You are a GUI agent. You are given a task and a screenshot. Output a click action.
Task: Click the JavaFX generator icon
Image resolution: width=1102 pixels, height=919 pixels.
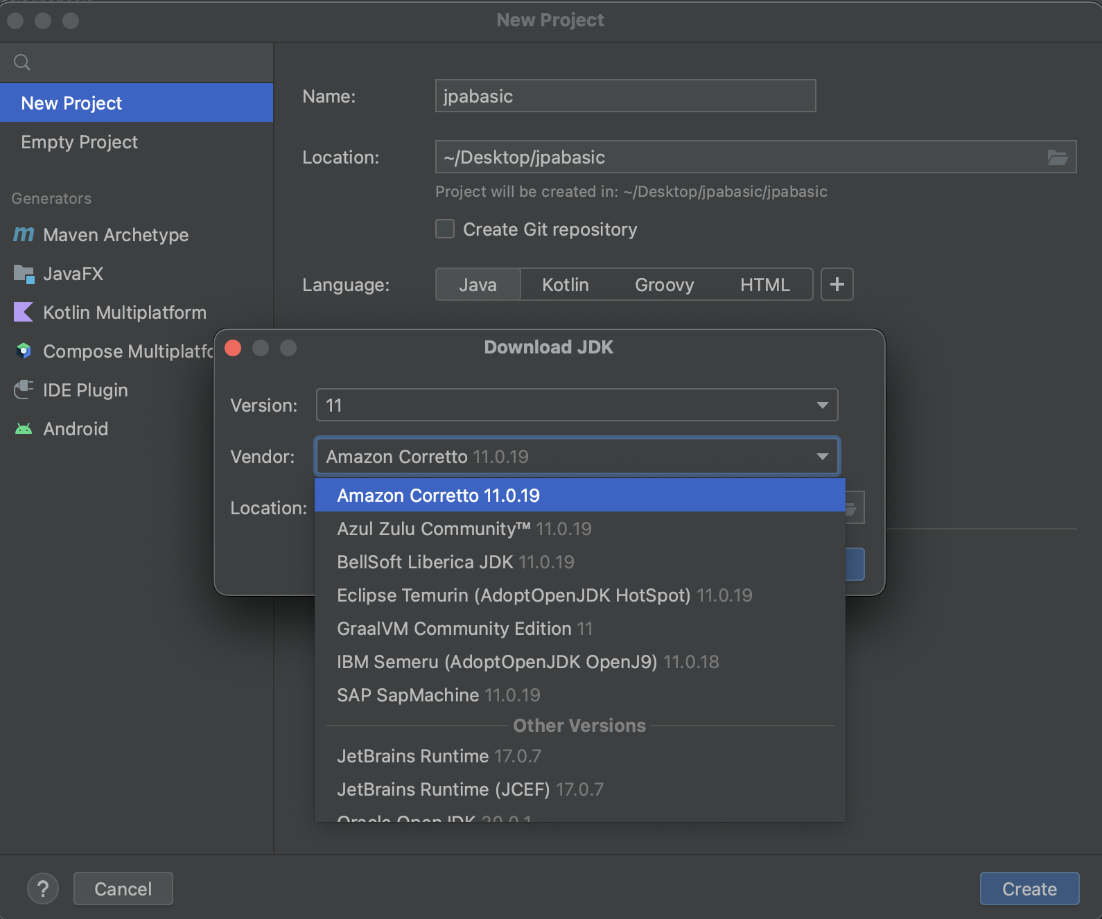tap(24, 274)
